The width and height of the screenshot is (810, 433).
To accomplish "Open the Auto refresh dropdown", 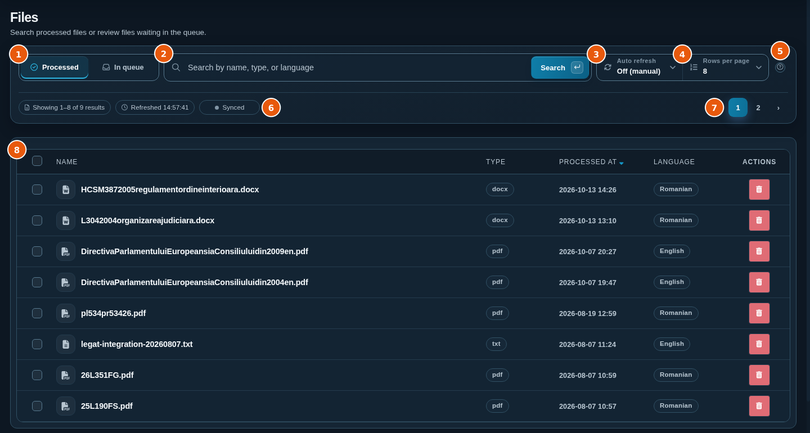I will 640,67.
